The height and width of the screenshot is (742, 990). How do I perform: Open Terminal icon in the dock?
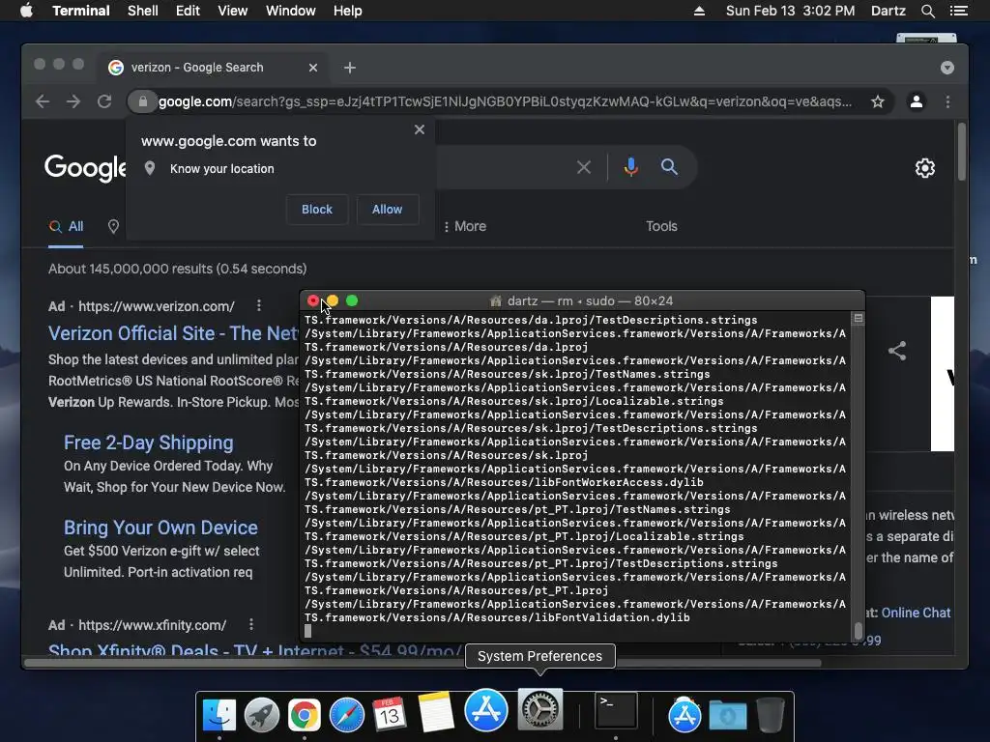(616, 711)
